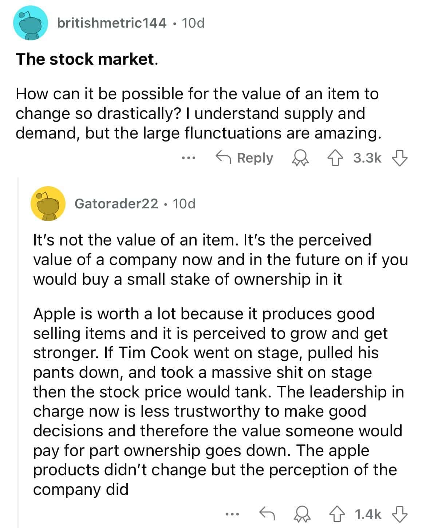Open more options for britishmetric144's comment
The width and height of the screenshot is (426, 528).
[189, 158]
